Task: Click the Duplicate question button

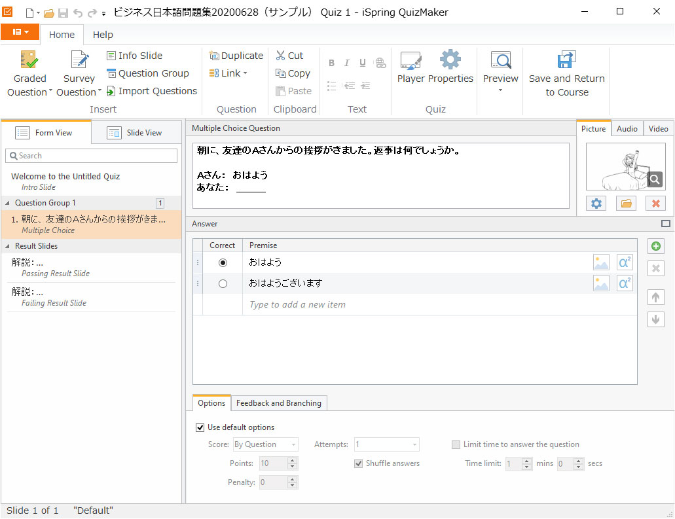Action: click(x=236, y=56)
